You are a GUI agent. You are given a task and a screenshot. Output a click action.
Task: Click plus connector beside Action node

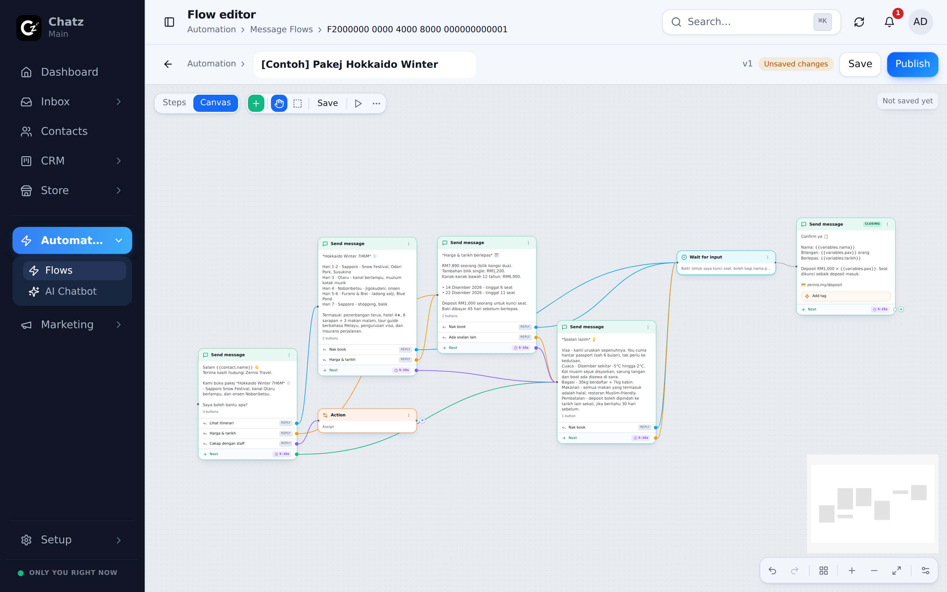(422, 420)
